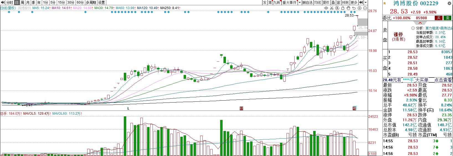
Task: Click the plus zoom-in icon
Action: (x=359, y=8)
